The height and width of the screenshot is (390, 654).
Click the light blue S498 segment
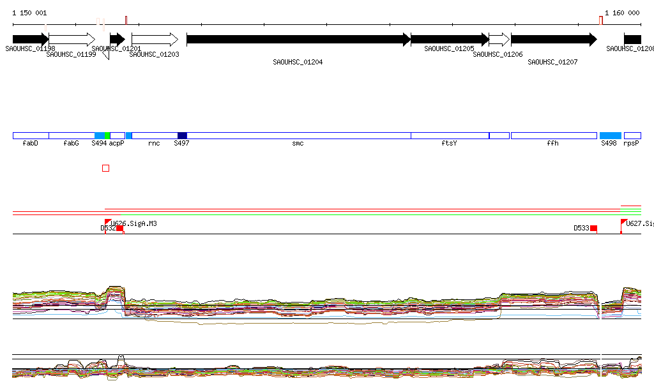pyautogui.click(x=610, y=135)
